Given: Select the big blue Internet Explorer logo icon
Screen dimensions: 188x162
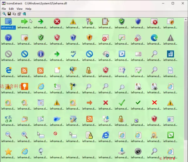Looking at the screenshot, I should [x=106, y=135].
